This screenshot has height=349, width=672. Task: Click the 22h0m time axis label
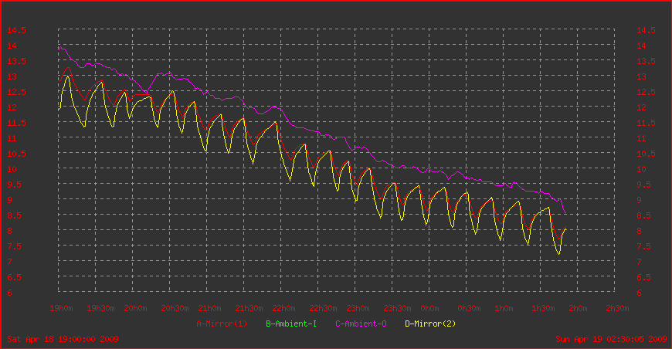(x=283, y=308)
